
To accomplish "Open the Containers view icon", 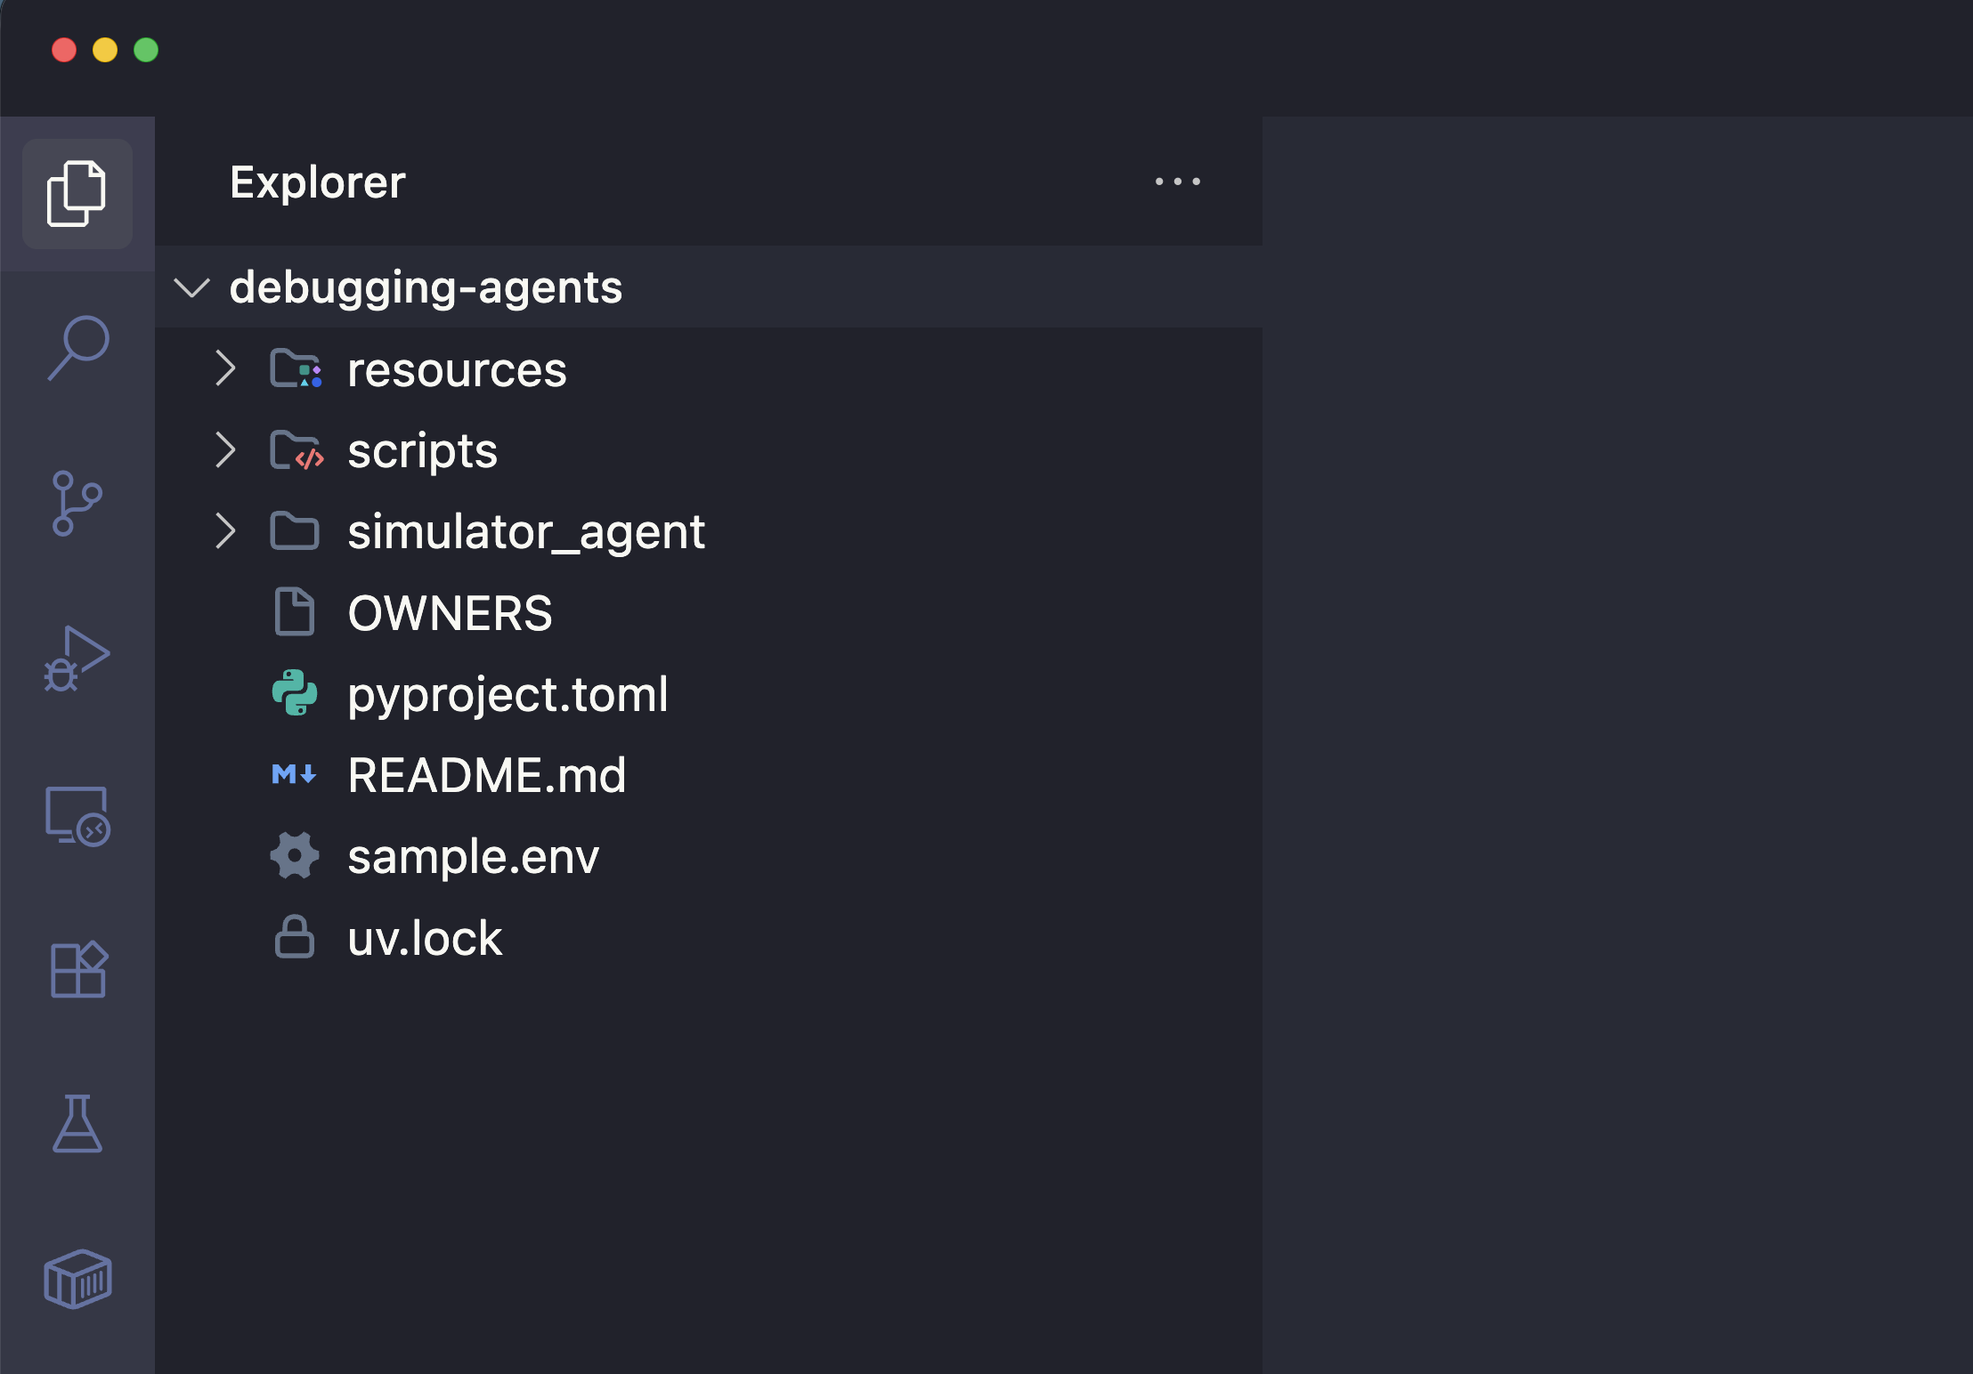I will click(77, 1279).
